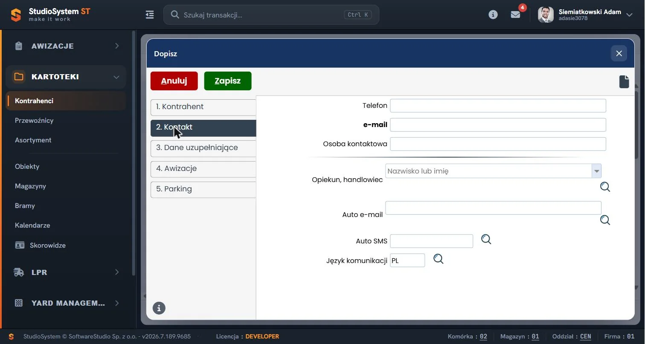This screenshot has height=344, width=645.
Task: Open Asortyment in the sidebar
Action: pos(33,140)
